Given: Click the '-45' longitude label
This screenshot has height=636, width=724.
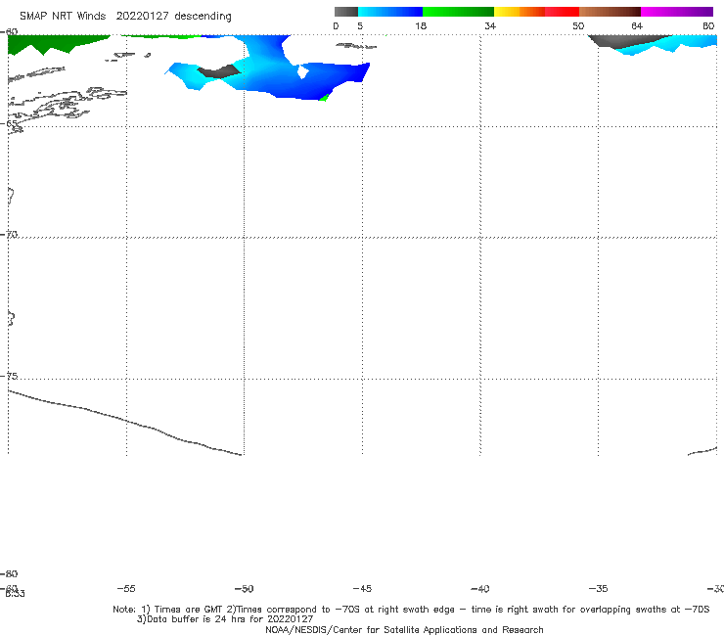Looking at the screenshot, I should pos(362,588).
